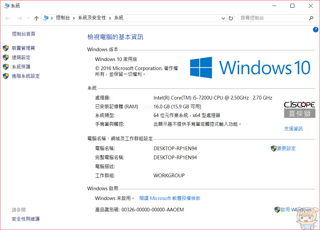Select 系統 breadcrumb segment
Viewport: 320px width, 230px height.
tap(118, 18)
